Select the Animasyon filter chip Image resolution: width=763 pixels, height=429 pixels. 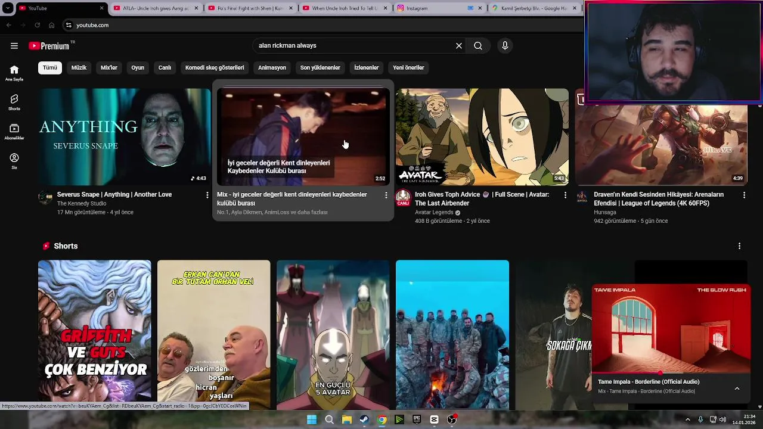272,68
